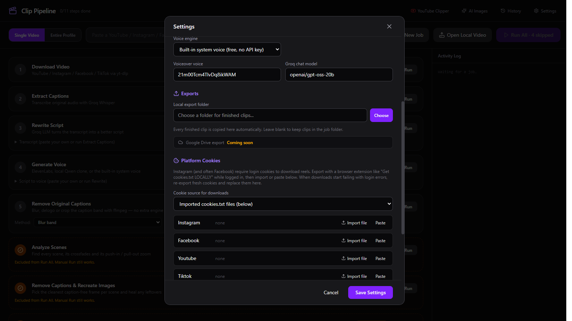Close the Settings dialog with X
Image resolution: width=572 pixels, height=321 pixels.
(x=389, y=26)
